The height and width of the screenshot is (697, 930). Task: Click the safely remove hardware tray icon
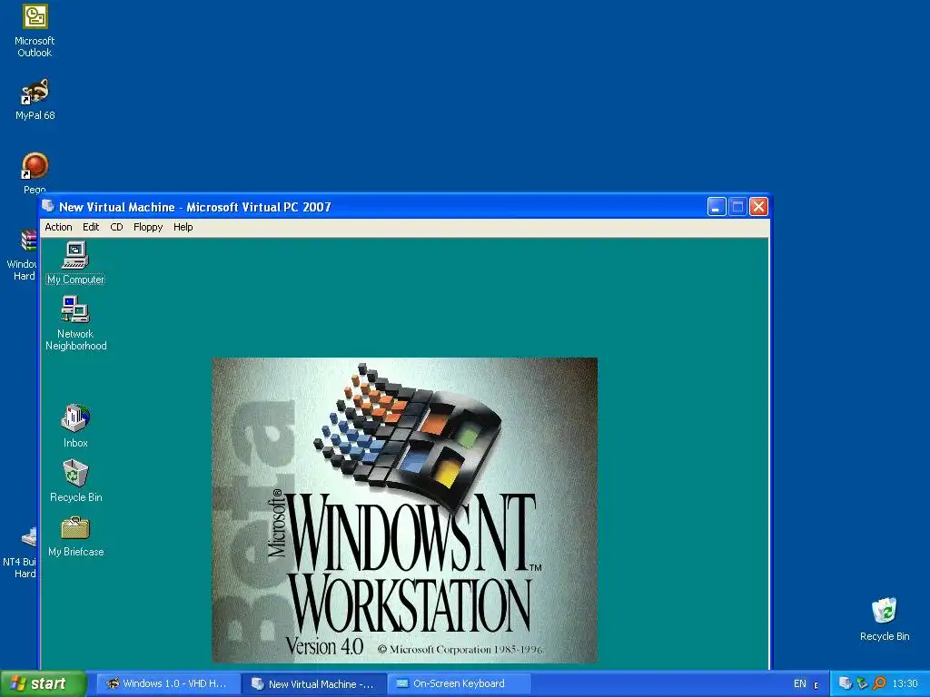862,683
